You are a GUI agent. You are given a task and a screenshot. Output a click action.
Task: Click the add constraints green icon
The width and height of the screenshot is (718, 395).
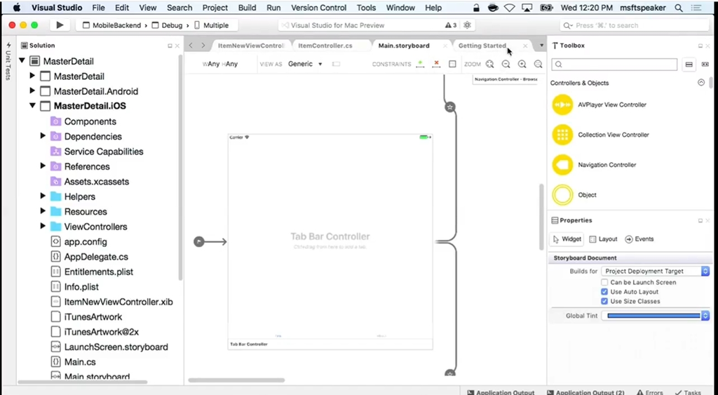420,64
